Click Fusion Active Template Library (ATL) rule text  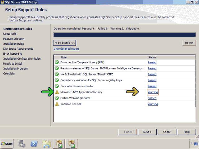pyautogui.click(x=82, y=62)
